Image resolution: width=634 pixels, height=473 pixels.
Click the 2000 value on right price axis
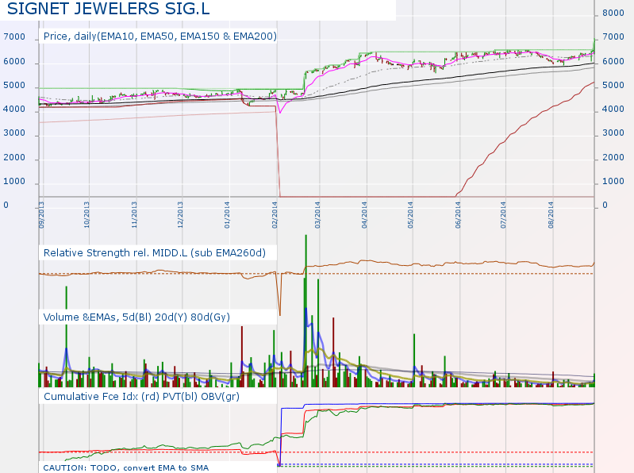click(613, 157)
